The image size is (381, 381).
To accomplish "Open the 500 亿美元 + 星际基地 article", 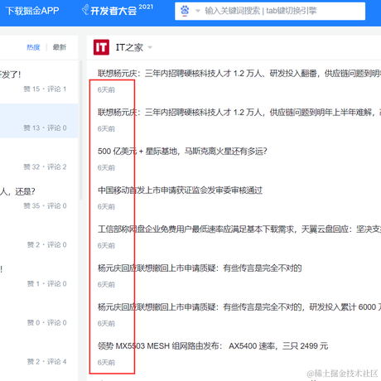I will pos(182,152).
